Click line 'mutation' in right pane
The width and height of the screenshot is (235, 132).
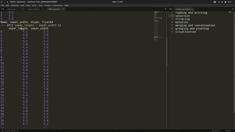(x=182, y=22)
